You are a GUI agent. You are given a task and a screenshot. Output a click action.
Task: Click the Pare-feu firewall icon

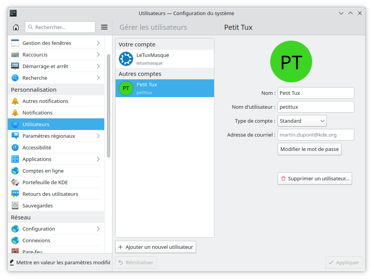(15, 251)
